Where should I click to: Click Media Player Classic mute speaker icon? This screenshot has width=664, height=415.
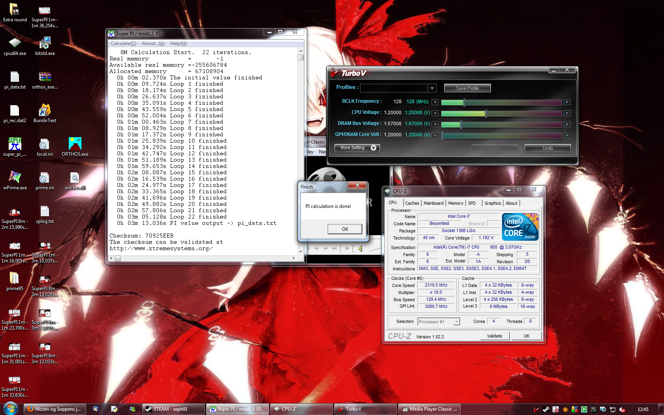(x=360, y=249)
